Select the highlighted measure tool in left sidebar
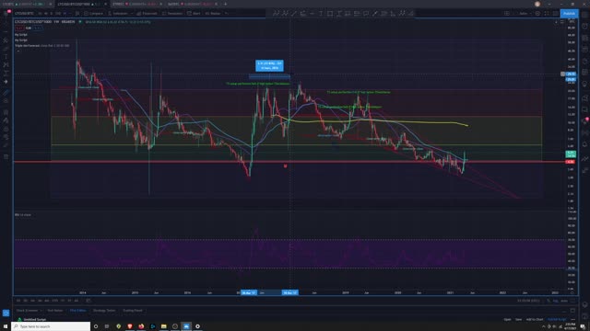The height and width of the screenshot is (331, 590). (x=6, y=92)
